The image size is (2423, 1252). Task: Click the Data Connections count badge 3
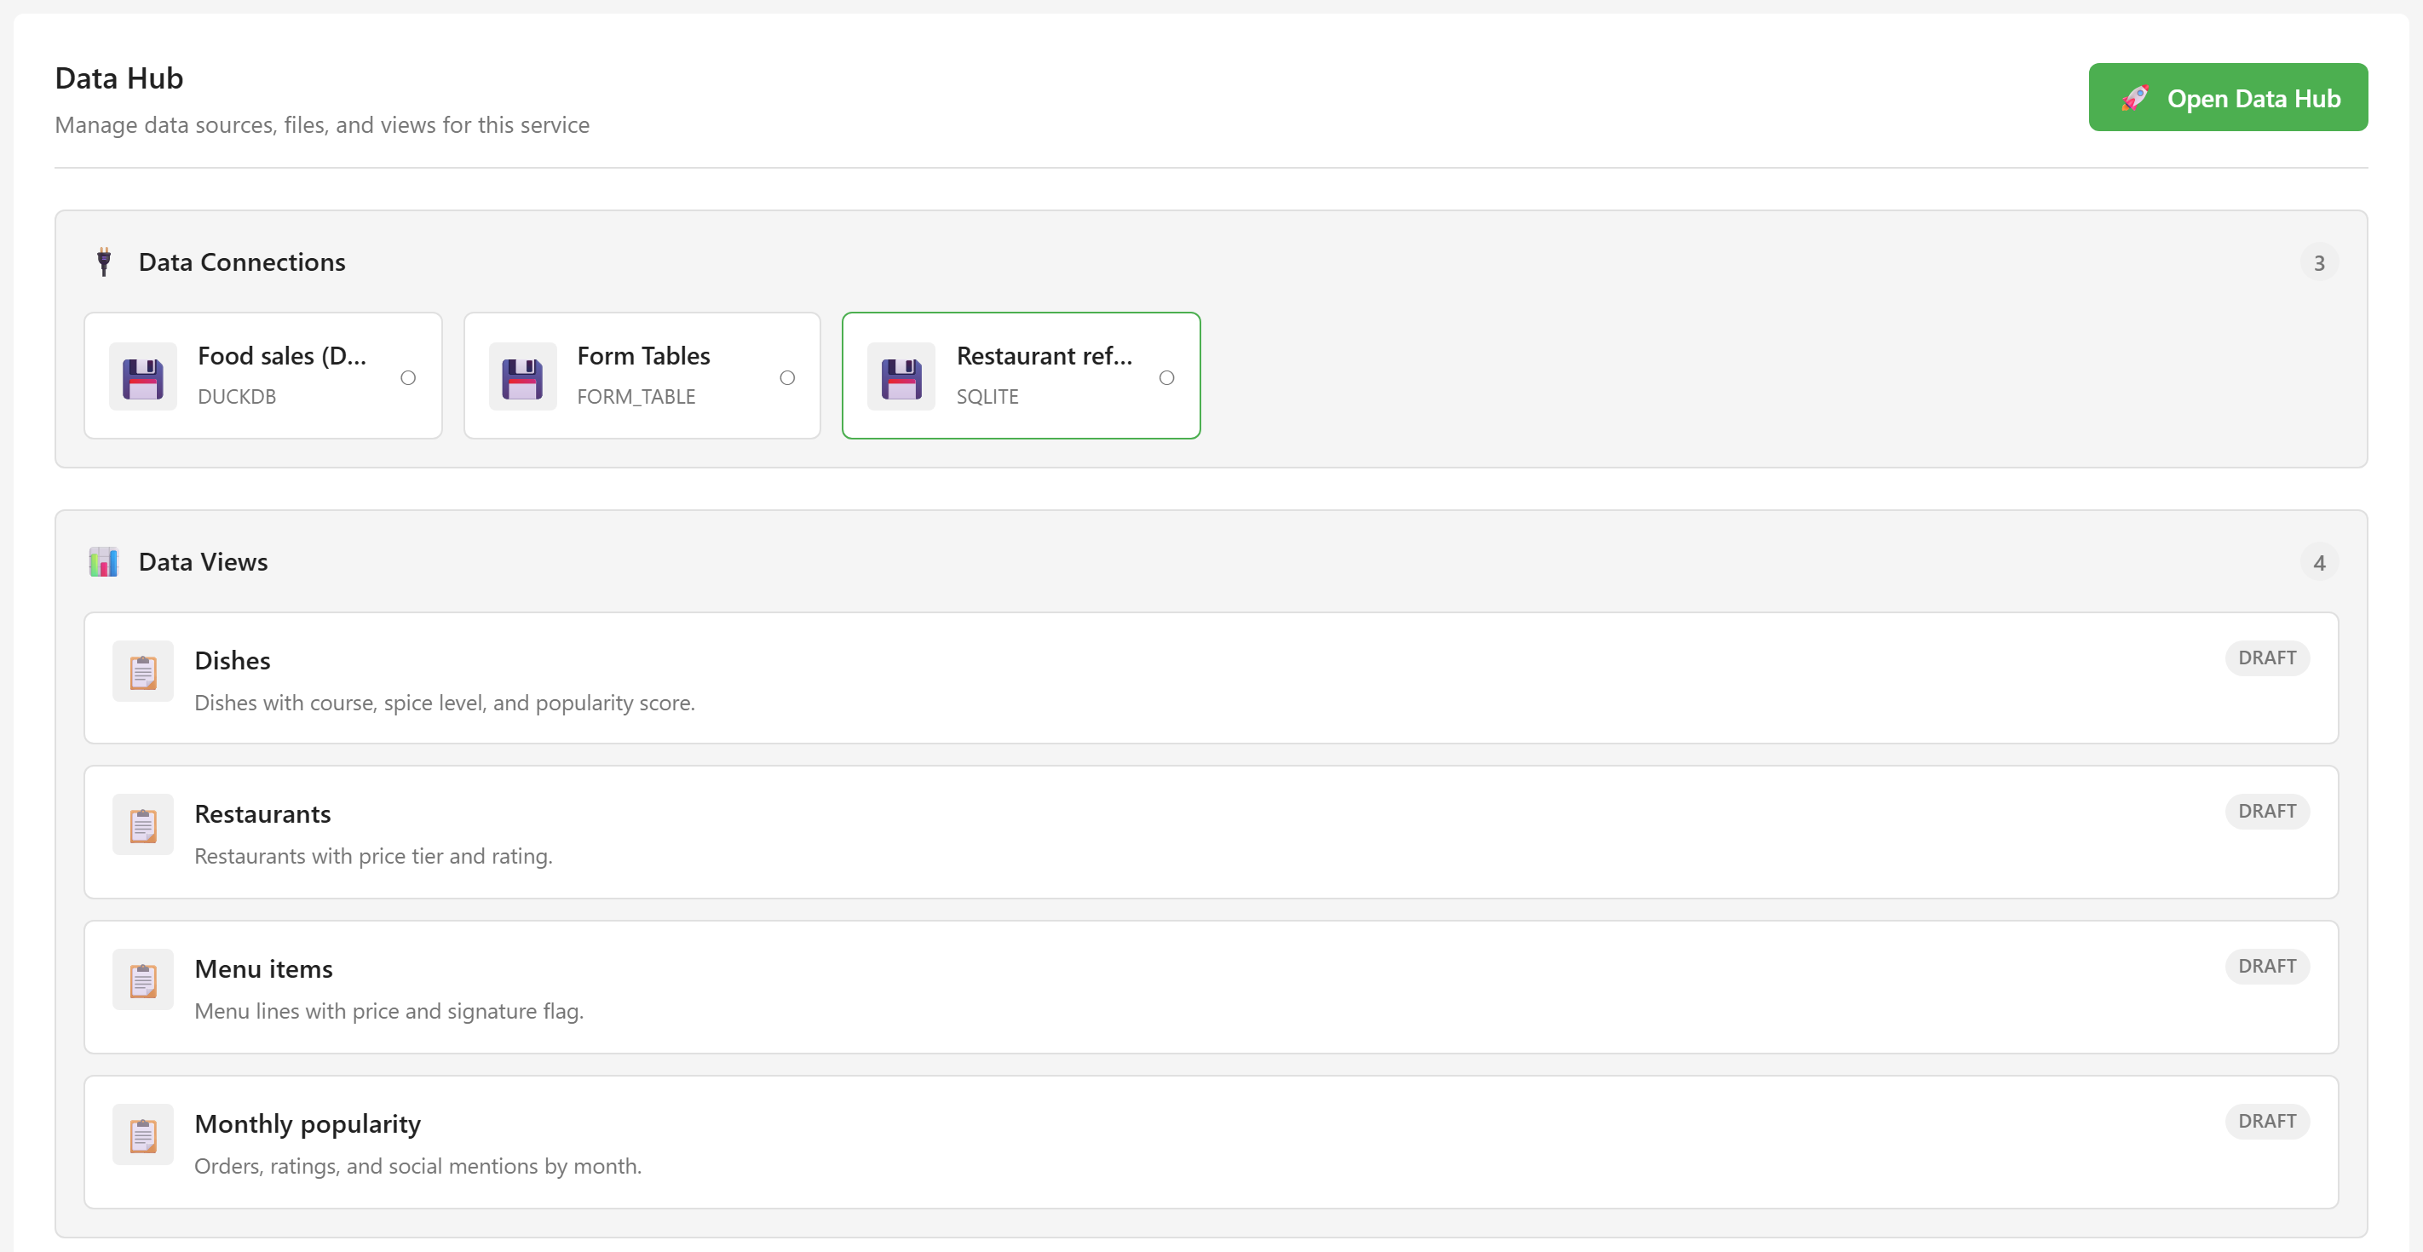click(x=2318, y=263)
